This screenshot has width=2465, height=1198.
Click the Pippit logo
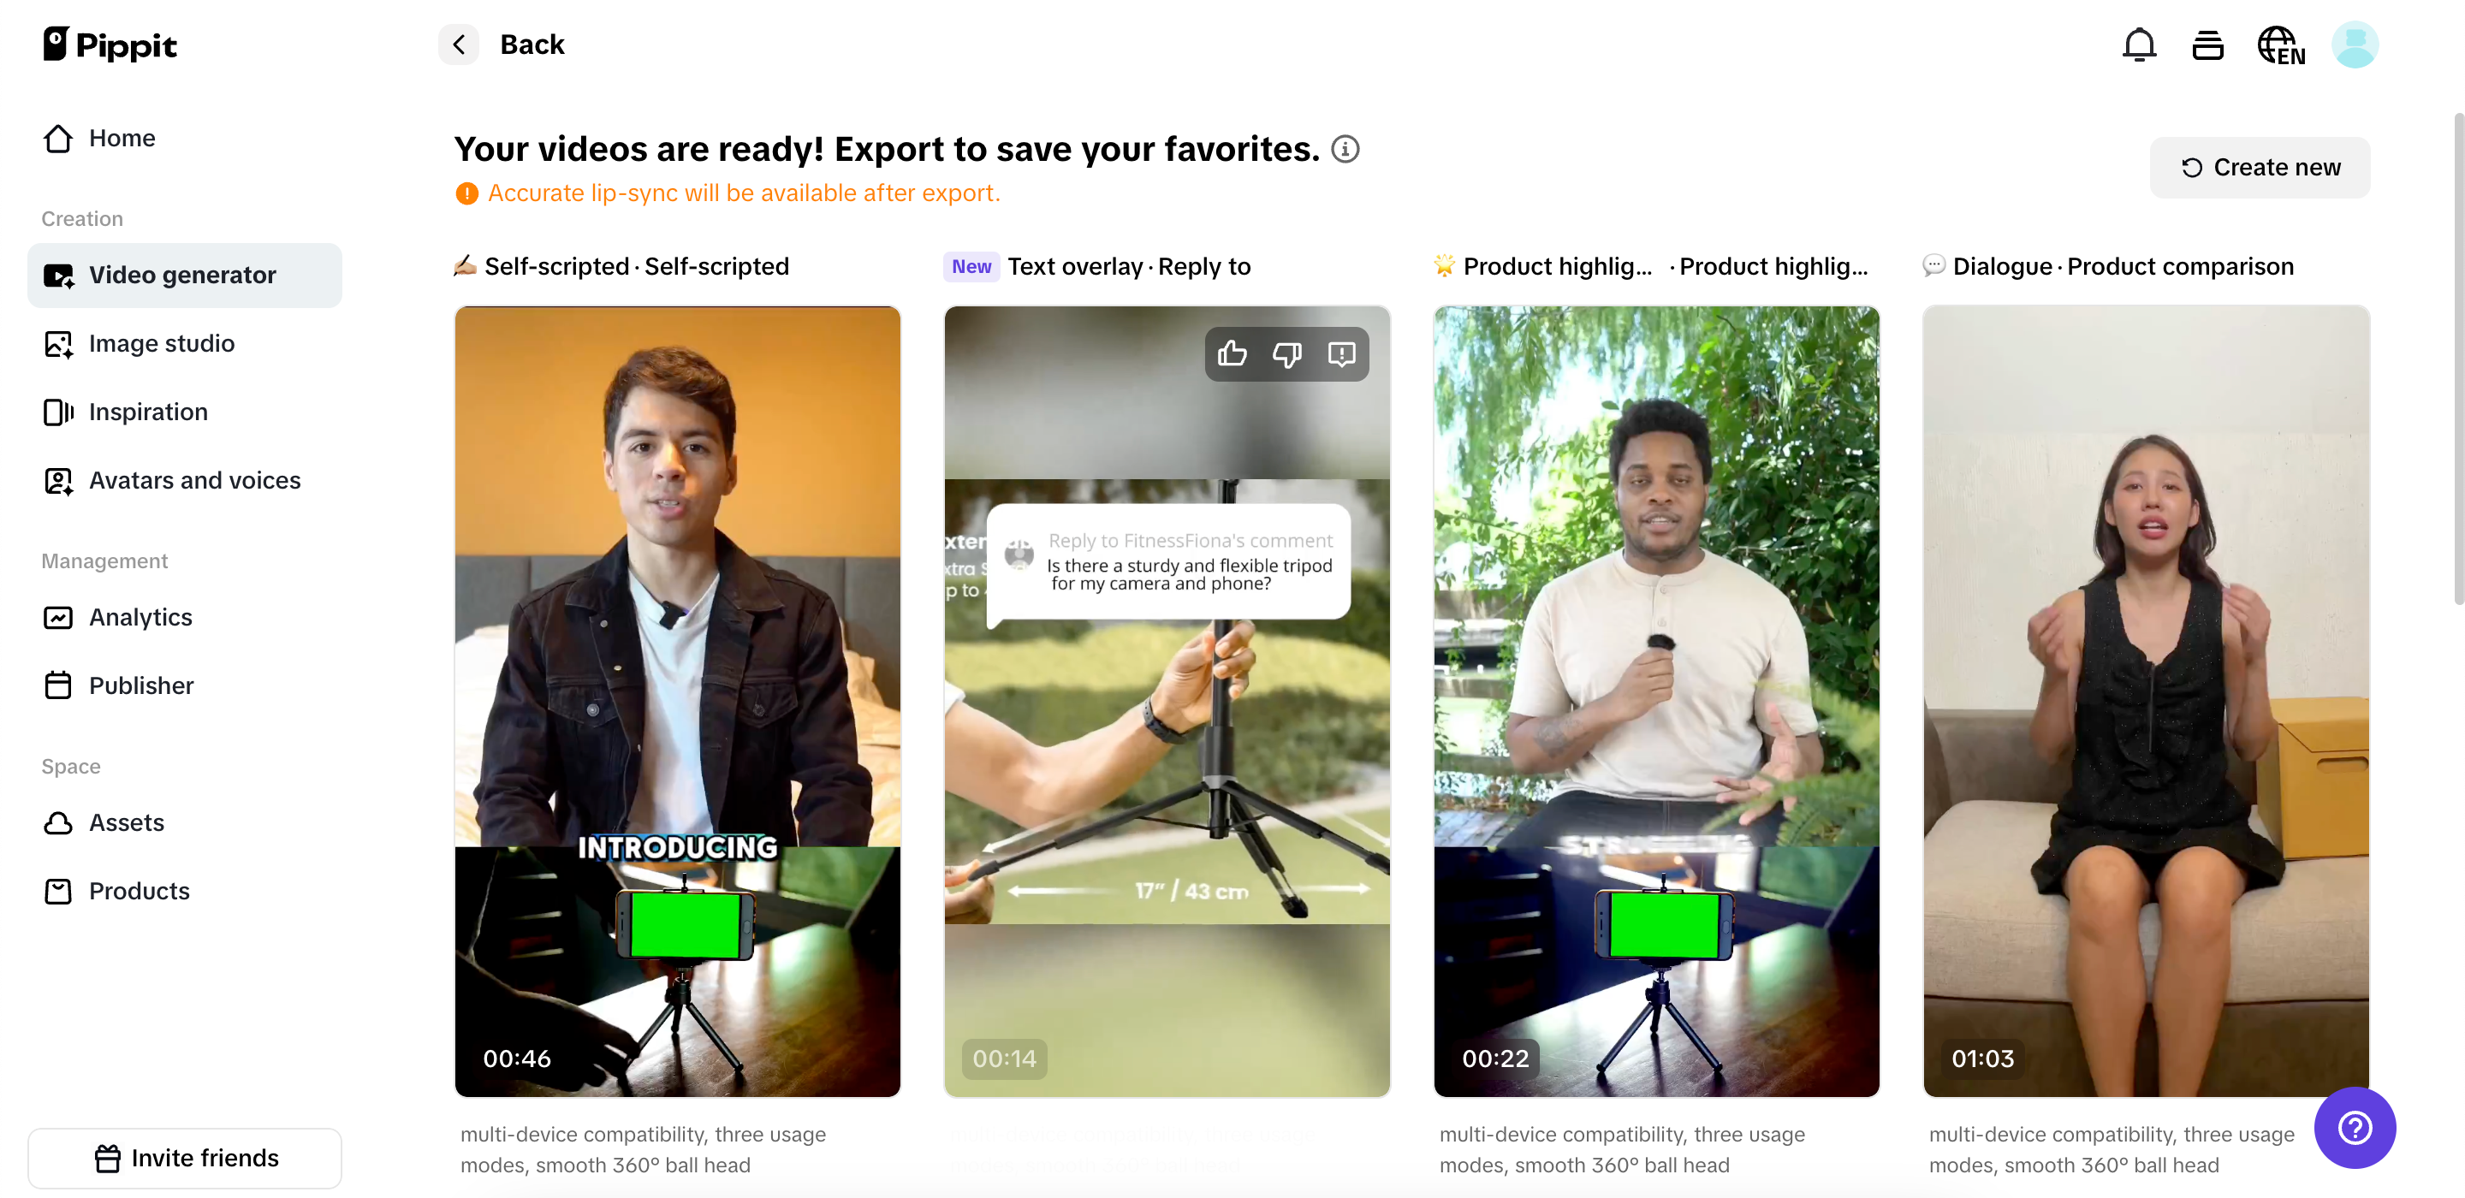tap(110, 45)
